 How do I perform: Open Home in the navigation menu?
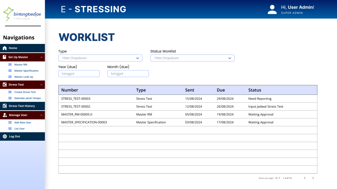pos(22,48)
